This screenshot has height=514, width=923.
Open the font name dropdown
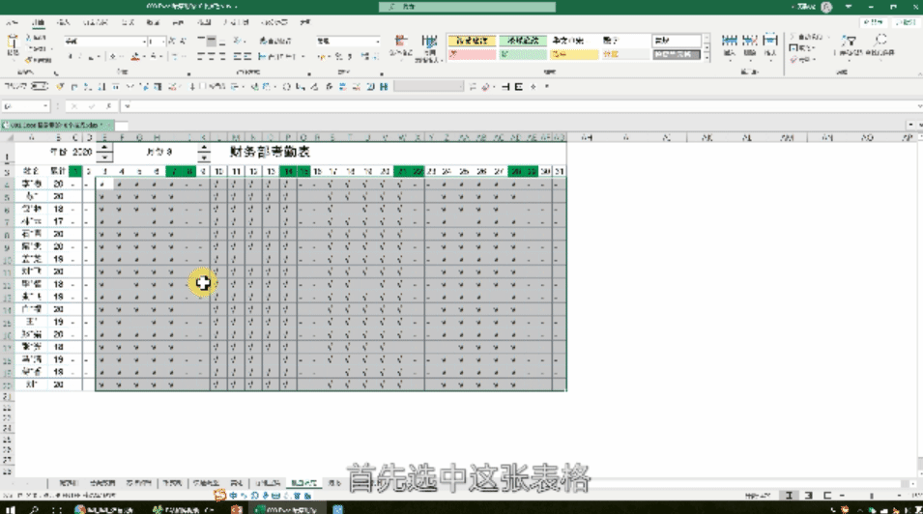pyautogui.click(x=142, y=42)
